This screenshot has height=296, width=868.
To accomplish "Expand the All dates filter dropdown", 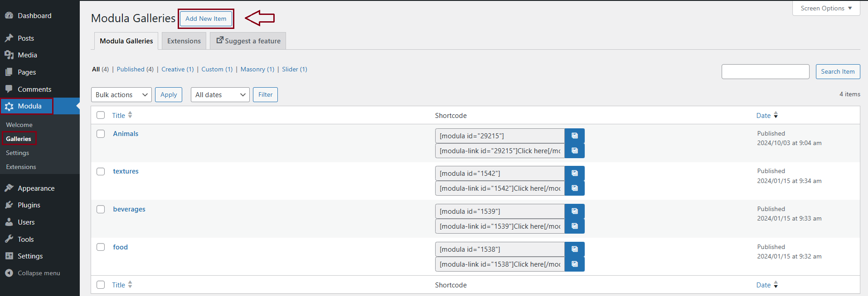I will 220,95.
